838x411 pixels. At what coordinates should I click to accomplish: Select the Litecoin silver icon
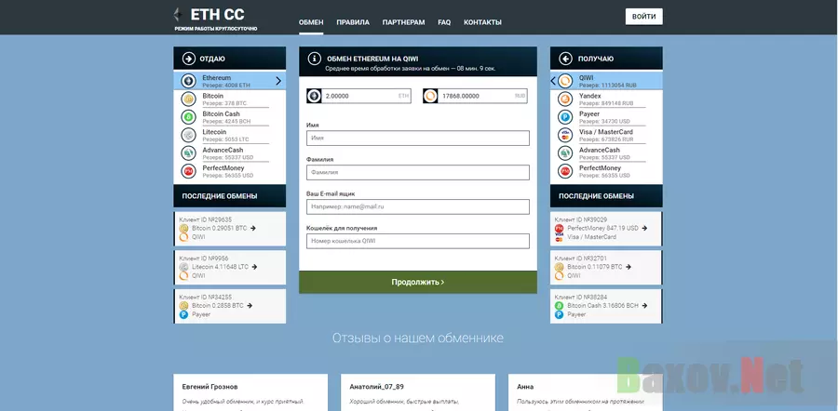[188, 135]
